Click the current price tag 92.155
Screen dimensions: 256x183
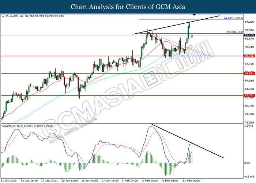[x=249, y=35]
